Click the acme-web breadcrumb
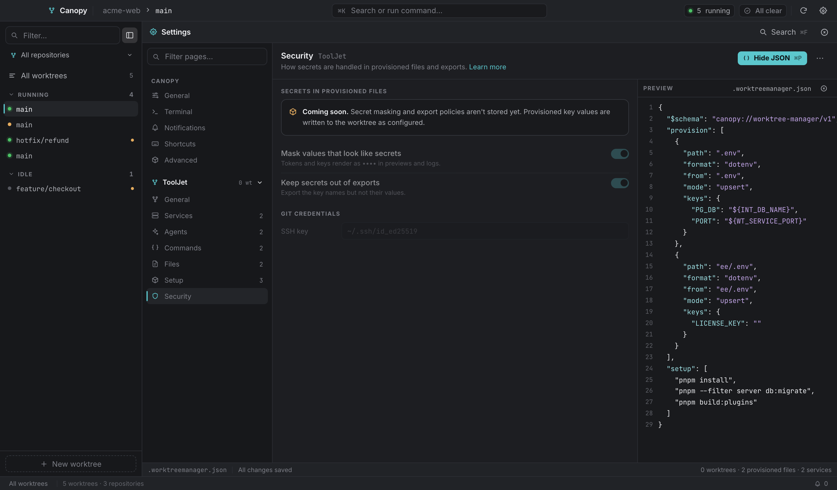This screenshot has width=837, height=490. coord(121,11)
